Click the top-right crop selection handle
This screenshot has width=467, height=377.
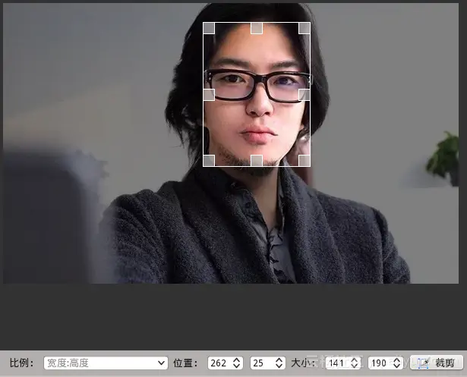[x=304, y=28]
